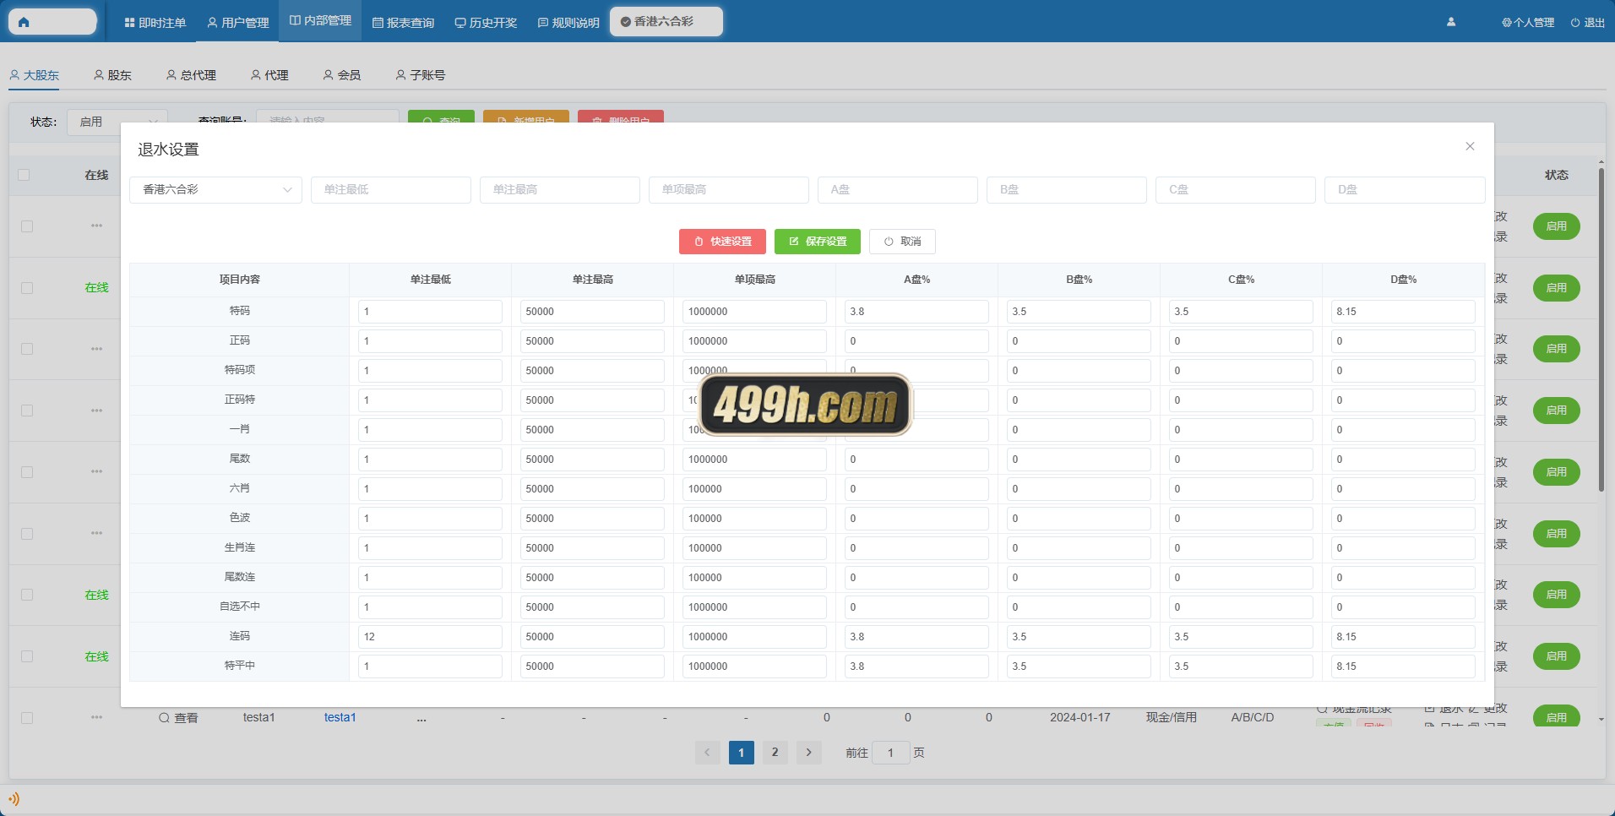Switch to the 总代理 tab
Image resolution: width=1615 pixels, height=816 pixels.
192,75
